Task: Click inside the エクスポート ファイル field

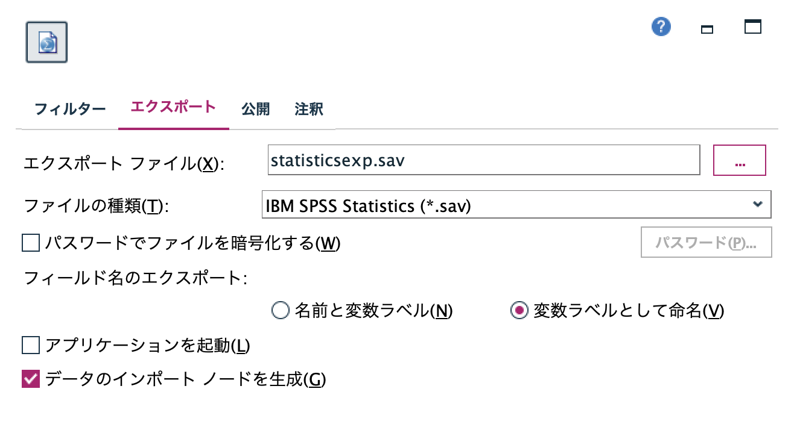Action: click(483, 160)
